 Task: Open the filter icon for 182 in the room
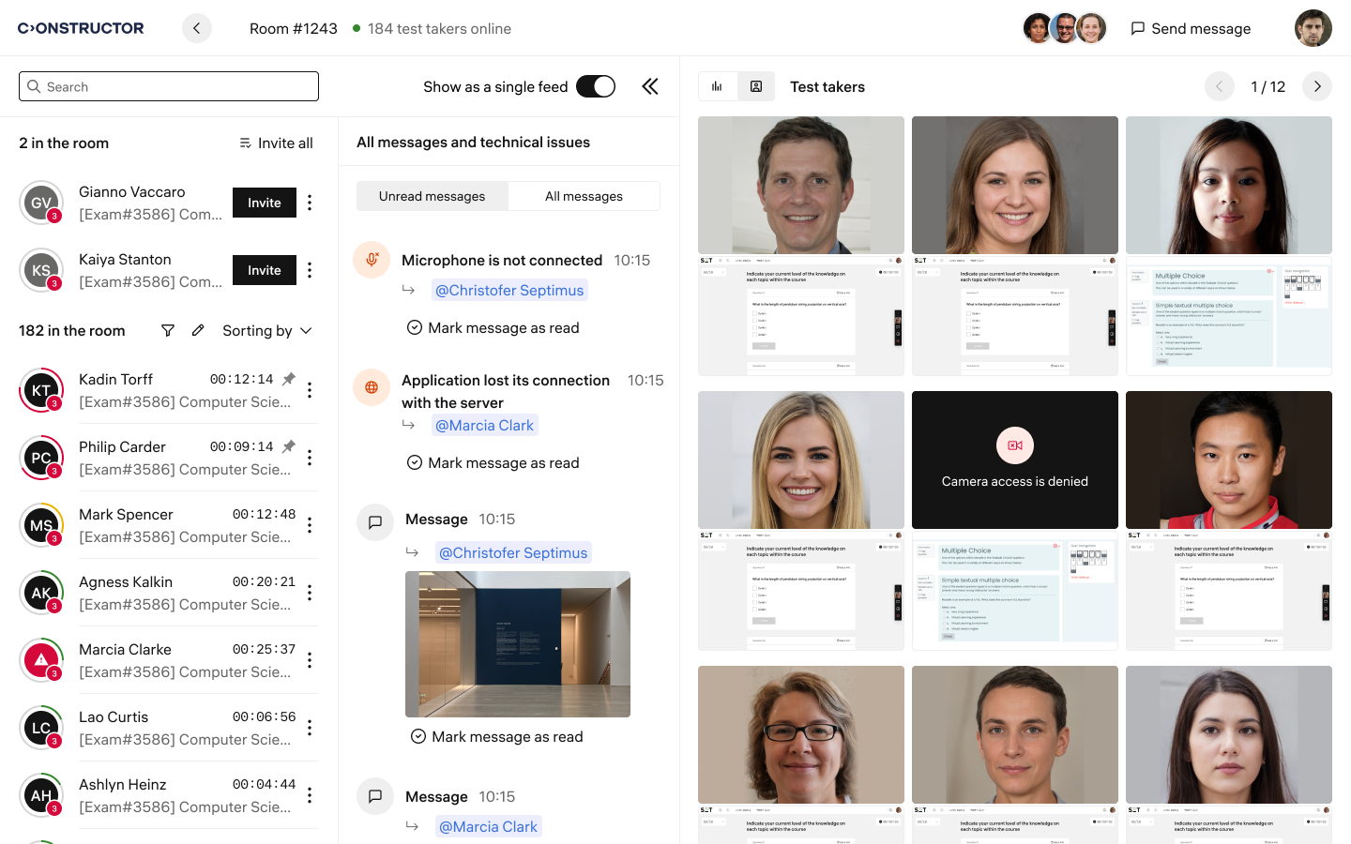coord(168,330)
